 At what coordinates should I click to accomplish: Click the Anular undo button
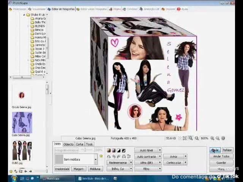(215, 150)
